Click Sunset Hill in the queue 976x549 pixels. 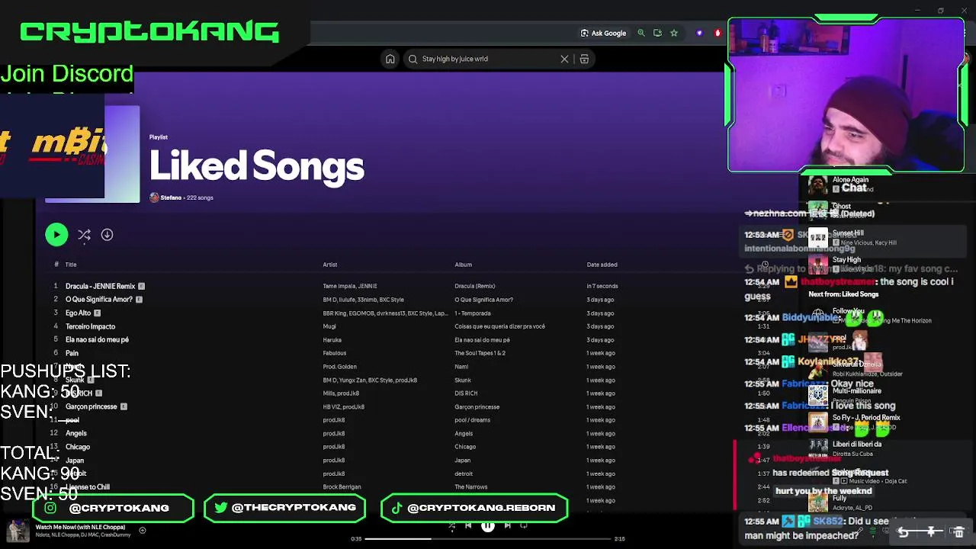[x=848, y=233]
